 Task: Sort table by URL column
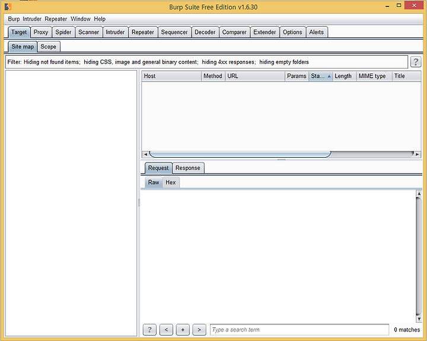coord(255,77)
